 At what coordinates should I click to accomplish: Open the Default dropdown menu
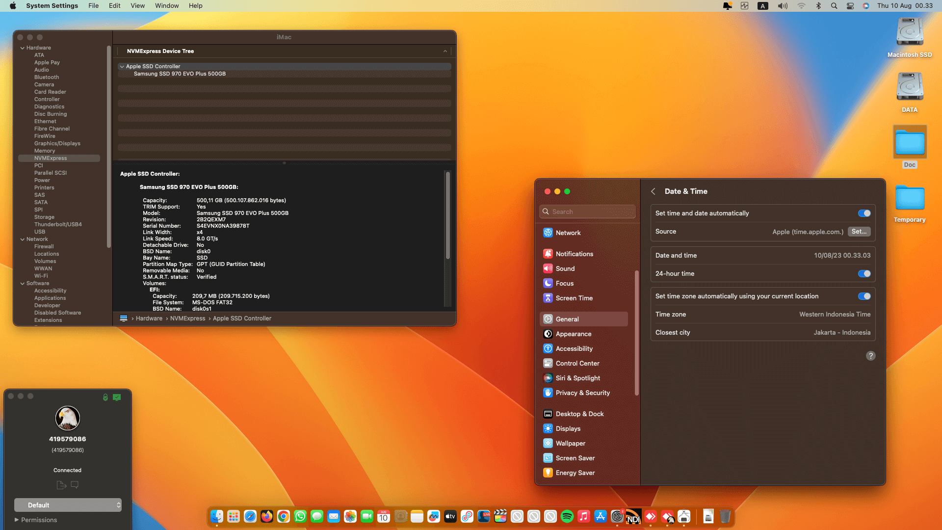(x=68, y=505)
